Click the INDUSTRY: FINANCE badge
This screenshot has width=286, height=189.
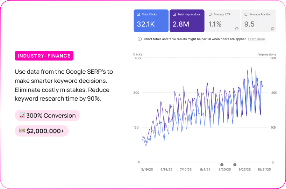click(44, 56)
